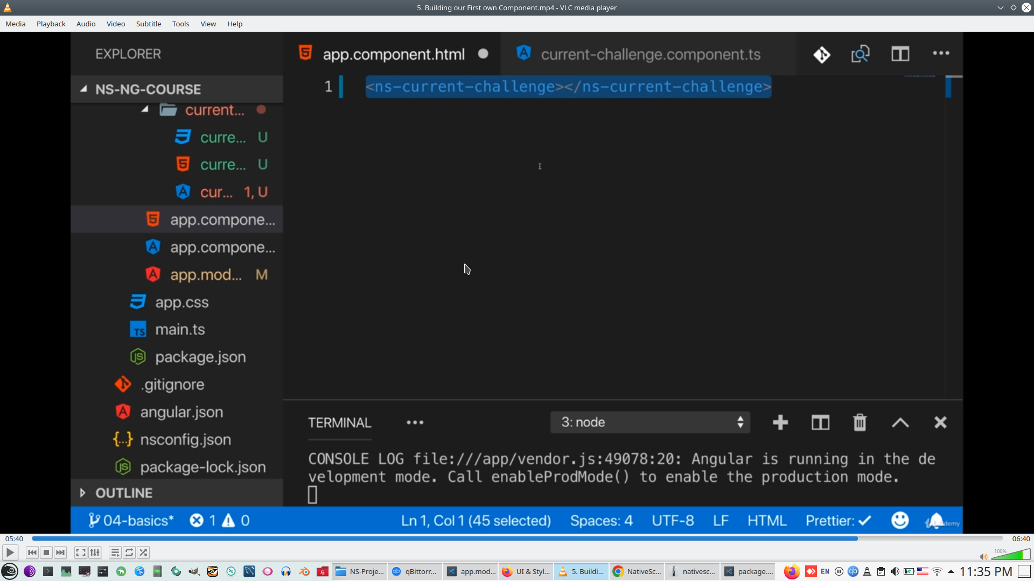Open the VLC playlist view
The height and width of the screenshot is (581, 1034).
pos(115,552)
